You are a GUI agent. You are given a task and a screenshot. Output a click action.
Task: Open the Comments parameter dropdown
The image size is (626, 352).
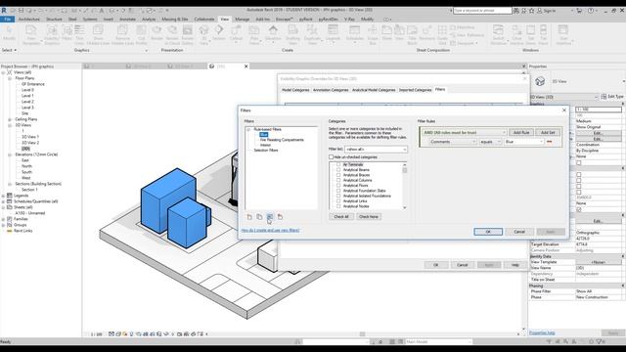[x=453, y=142]
